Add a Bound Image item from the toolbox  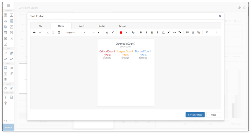click(6, 44)
